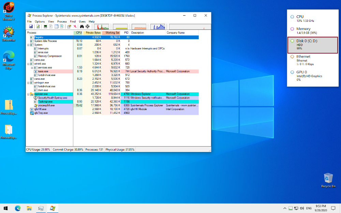The height and width of the screenshot is (213, 341).
Task: Collapse the wininit.exe tree node
Action: tap(28, 64)
